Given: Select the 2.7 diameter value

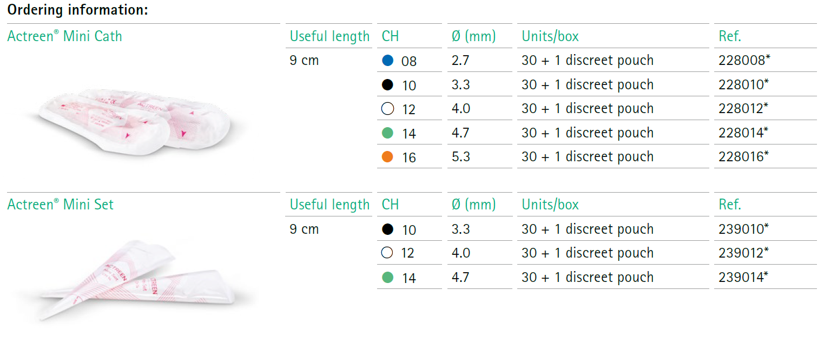Looking at the screenshot, I should pyautogui.click(x=461, y=61).
